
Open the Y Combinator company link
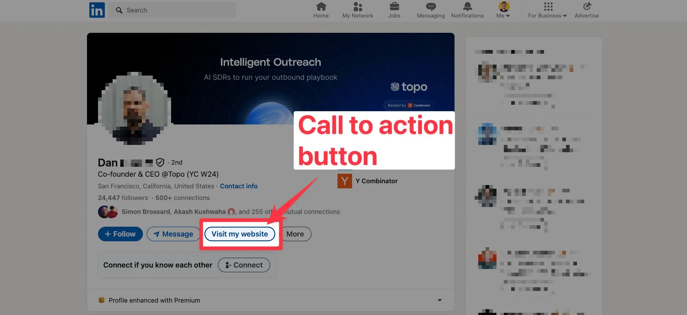click(377, 181)
